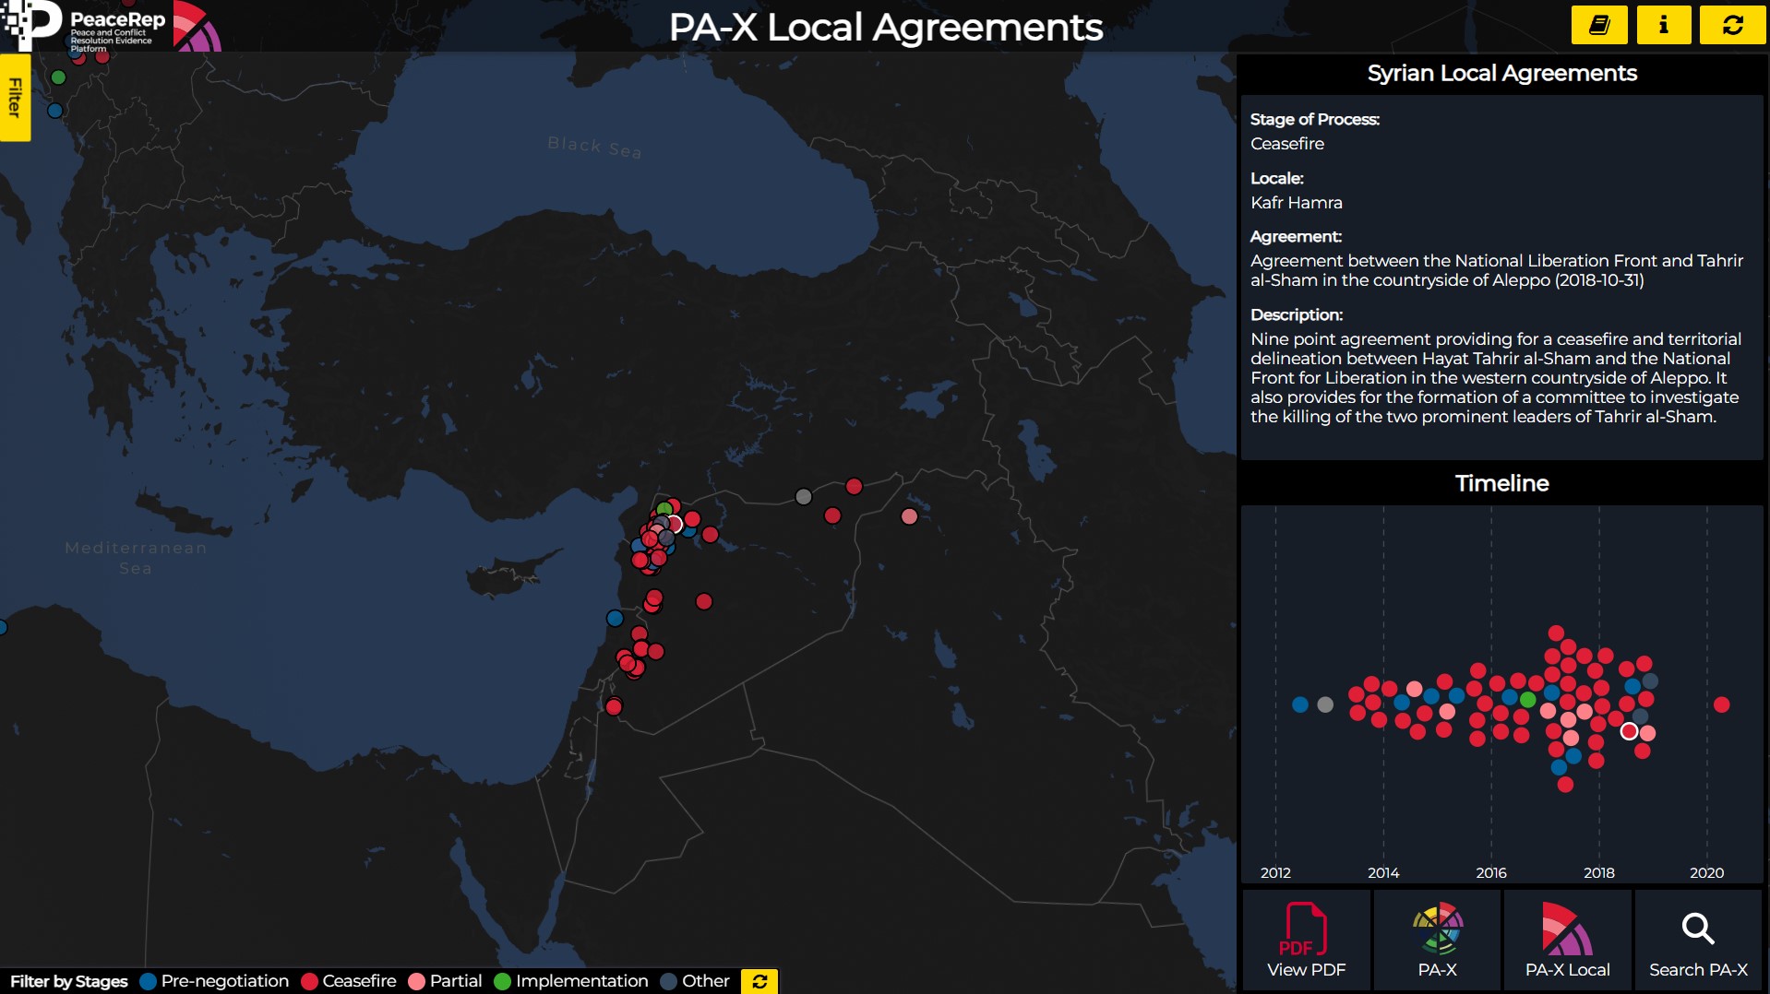Toggle Ceasefire stage filter

[349, 981]
